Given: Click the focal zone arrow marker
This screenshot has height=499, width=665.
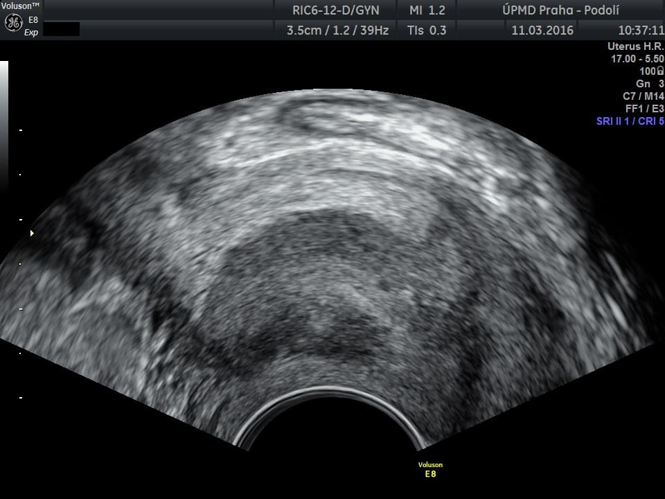Looking at the screenshot, I should coord(32,233).
